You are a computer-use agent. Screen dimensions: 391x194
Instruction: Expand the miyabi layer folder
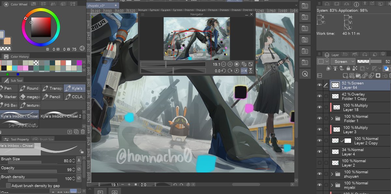point(332,185)
